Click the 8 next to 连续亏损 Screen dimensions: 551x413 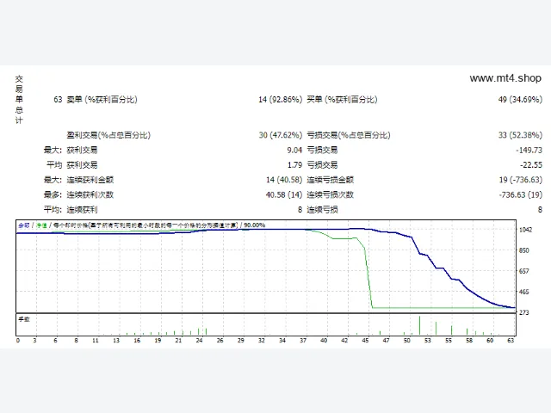point(540,210)
